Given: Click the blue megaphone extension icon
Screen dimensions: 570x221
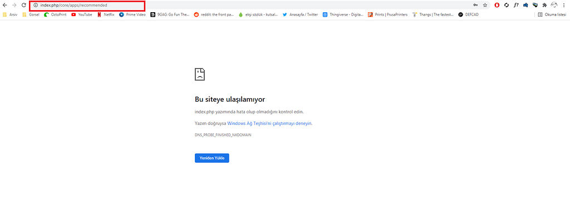Looking at the screenshot, I should pyautogui.click(x=525, y=5).
